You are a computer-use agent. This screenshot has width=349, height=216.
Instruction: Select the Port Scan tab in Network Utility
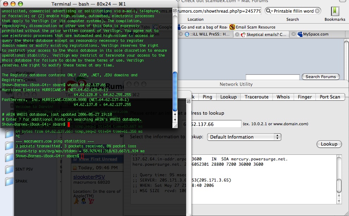330,97
